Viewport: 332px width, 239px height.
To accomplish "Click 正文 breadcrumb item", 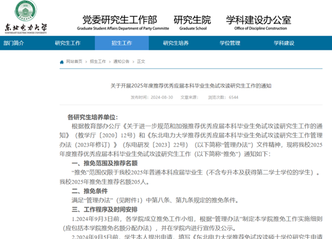I will coord(141,62).
